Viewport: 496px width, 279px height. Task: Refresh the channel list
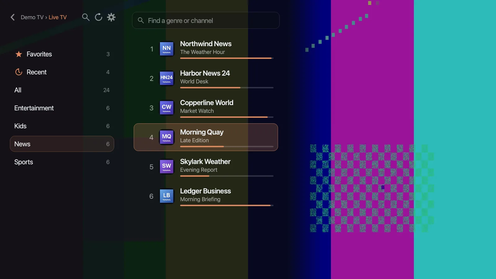coord(99,17)
